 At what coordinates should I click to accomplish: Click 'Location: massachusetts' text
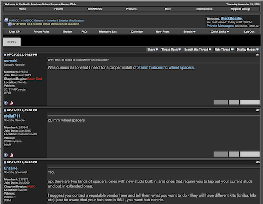21,134
